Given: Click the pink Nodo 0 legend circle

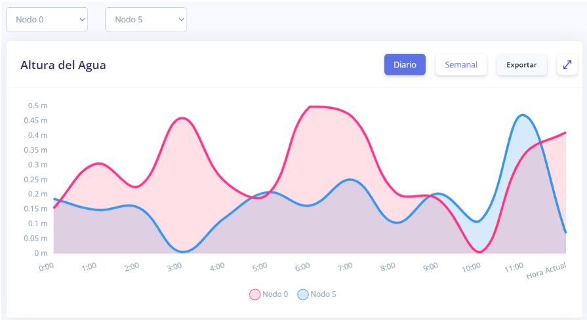Looking at the screenshot, I should pos(254,294).
